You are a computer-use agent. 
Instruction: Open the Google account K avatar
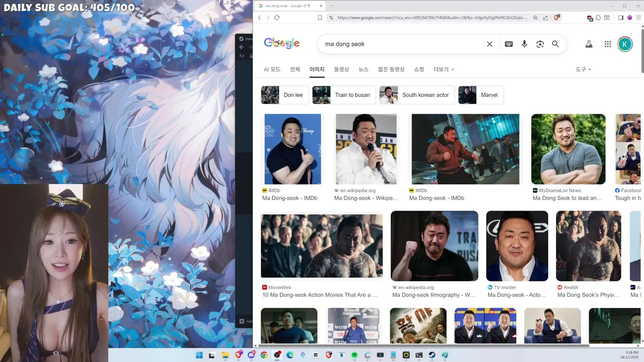625,44
